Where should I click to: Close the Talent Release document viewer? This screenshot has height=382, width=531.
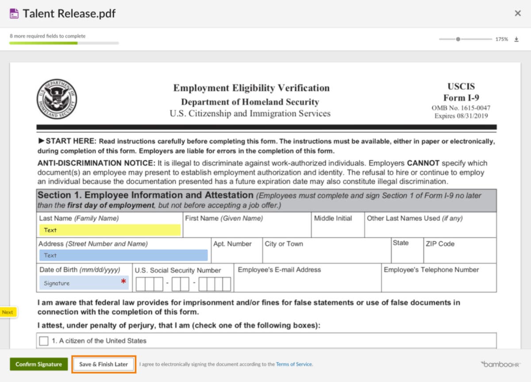click(x=517, y=13)
